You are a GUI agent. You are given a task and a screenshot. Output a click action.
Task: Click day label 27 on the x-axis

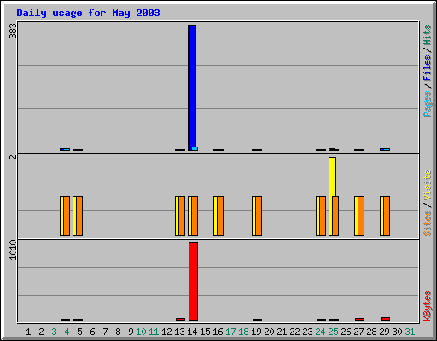(358, 332)
